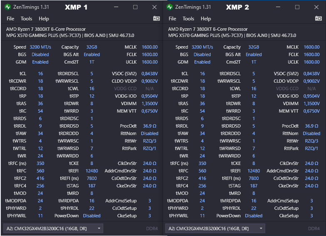Click the tWRWRSD value 7 in XMP 1

[92, 148]
